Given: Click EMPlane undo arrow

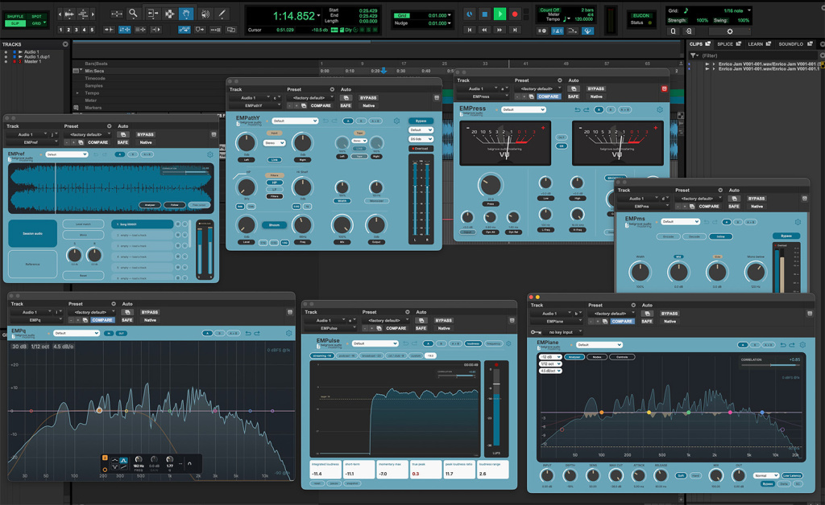Looking at the screenshot, I should click(x=783, y=345).
